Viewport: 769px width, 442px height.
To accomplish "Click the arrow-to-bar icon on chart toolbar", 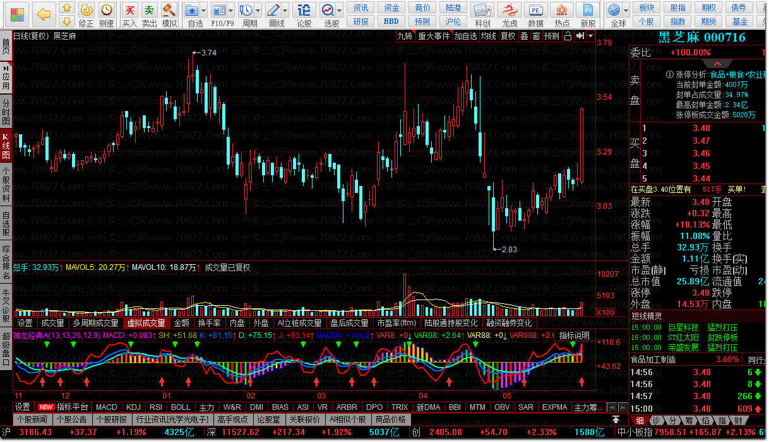I will pos(580,36).
